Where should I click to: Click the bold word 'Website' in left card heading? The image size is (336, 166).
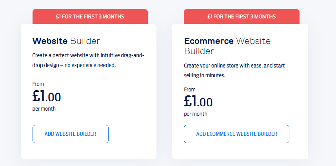click(50, 41)
